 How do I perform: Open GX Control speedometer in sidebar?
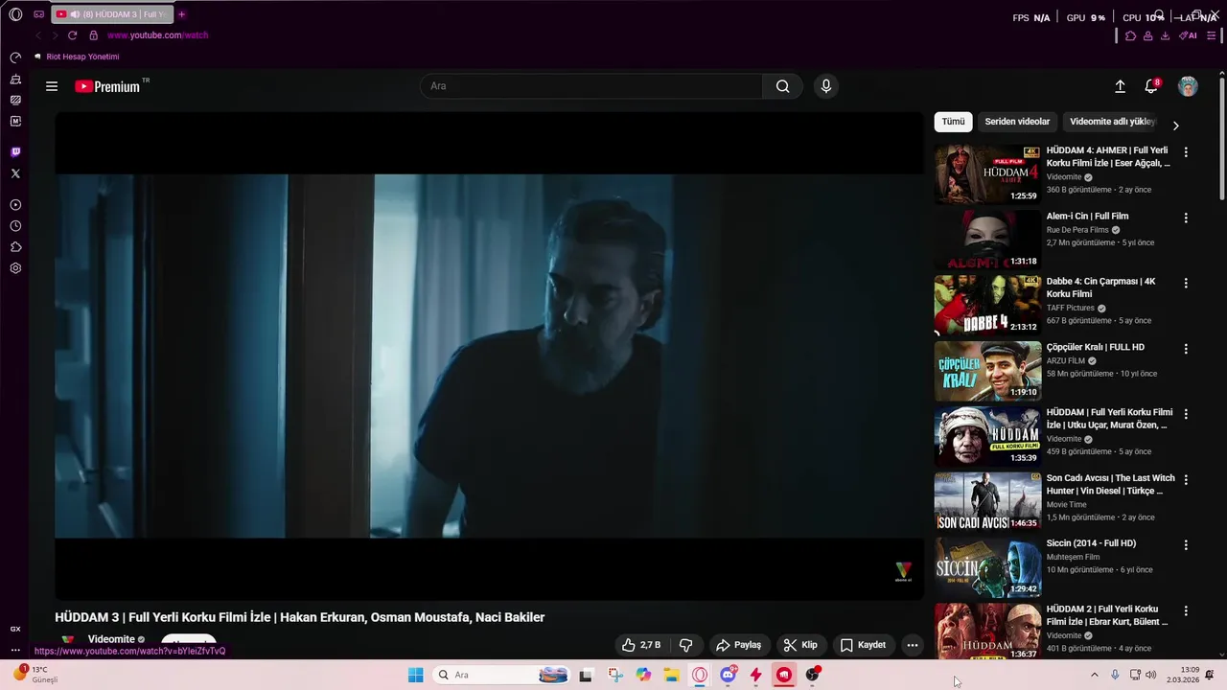point(15,57)
